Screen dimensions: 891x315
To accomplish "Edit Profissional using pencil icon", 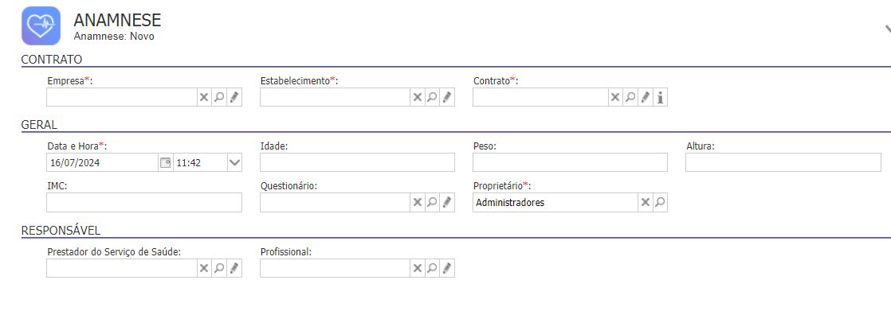I will [x=447, y=268].
